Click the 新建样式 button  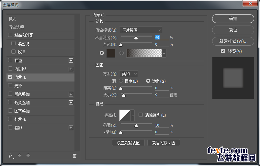233,41
